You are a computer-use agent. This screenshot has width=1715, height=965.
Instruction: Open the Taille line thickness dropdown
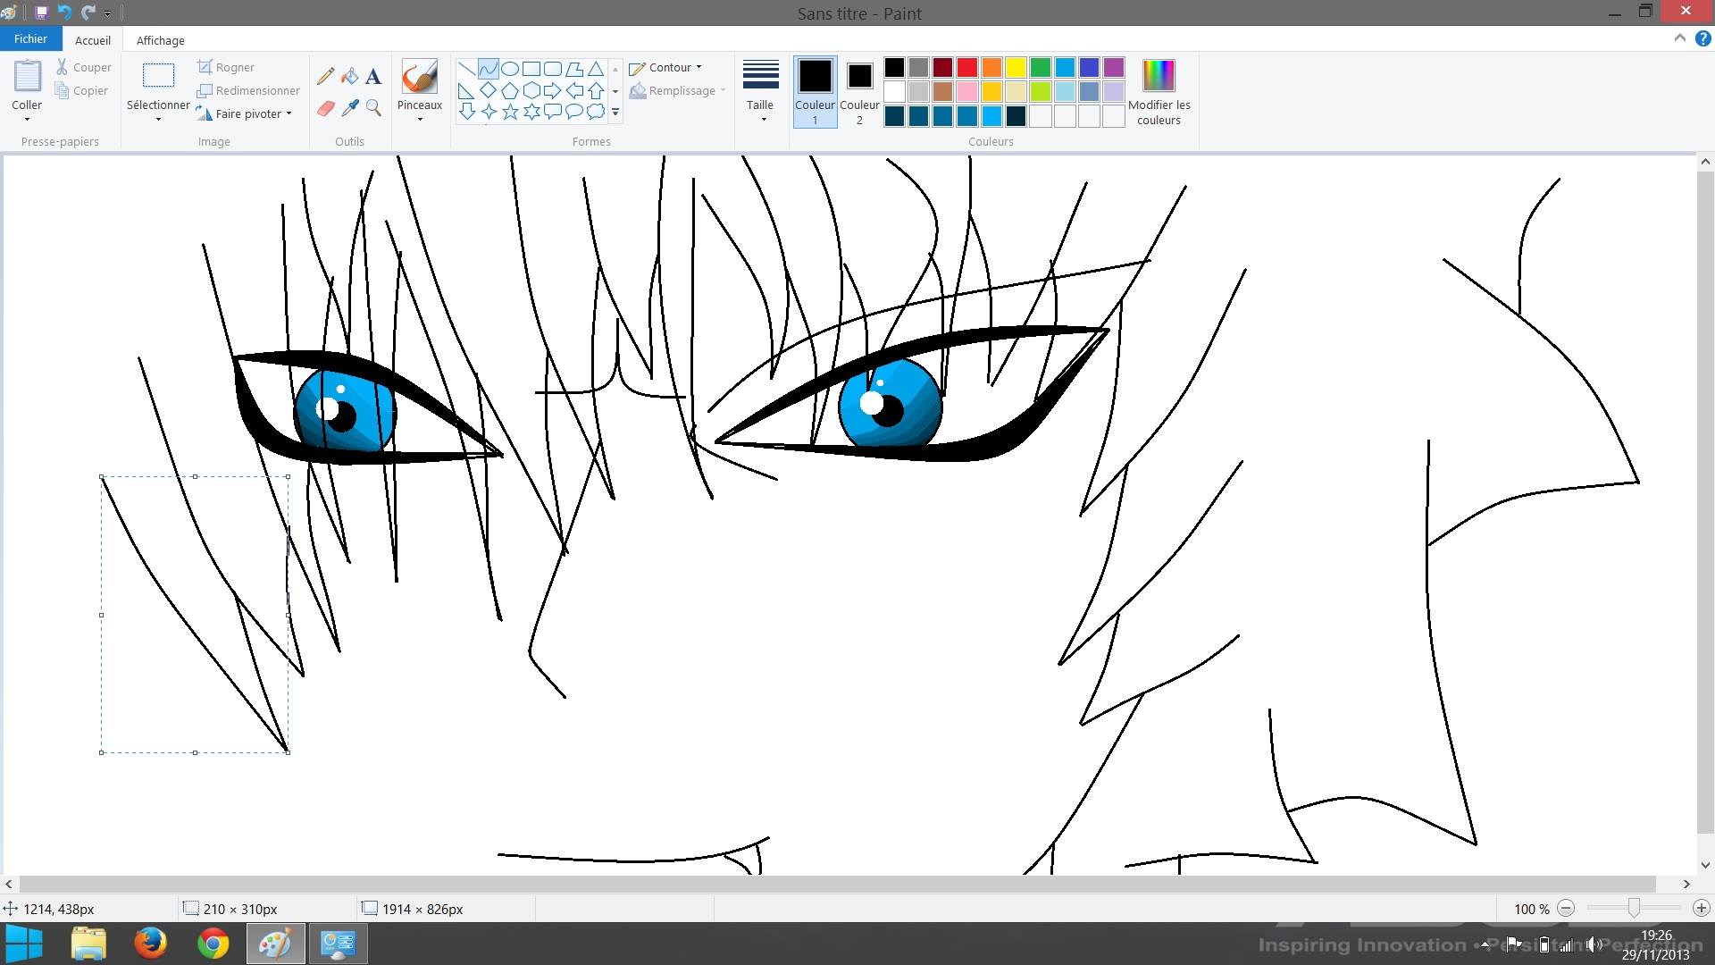pyautogui.click(x=760, y=88)
